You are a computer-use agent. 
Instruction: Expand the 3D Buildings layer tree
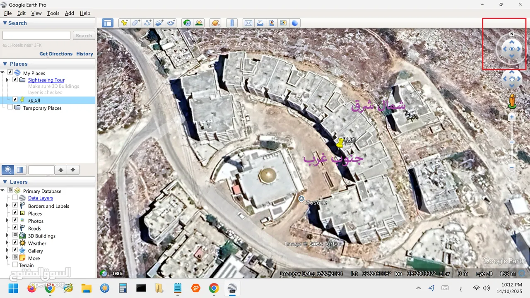7,236
